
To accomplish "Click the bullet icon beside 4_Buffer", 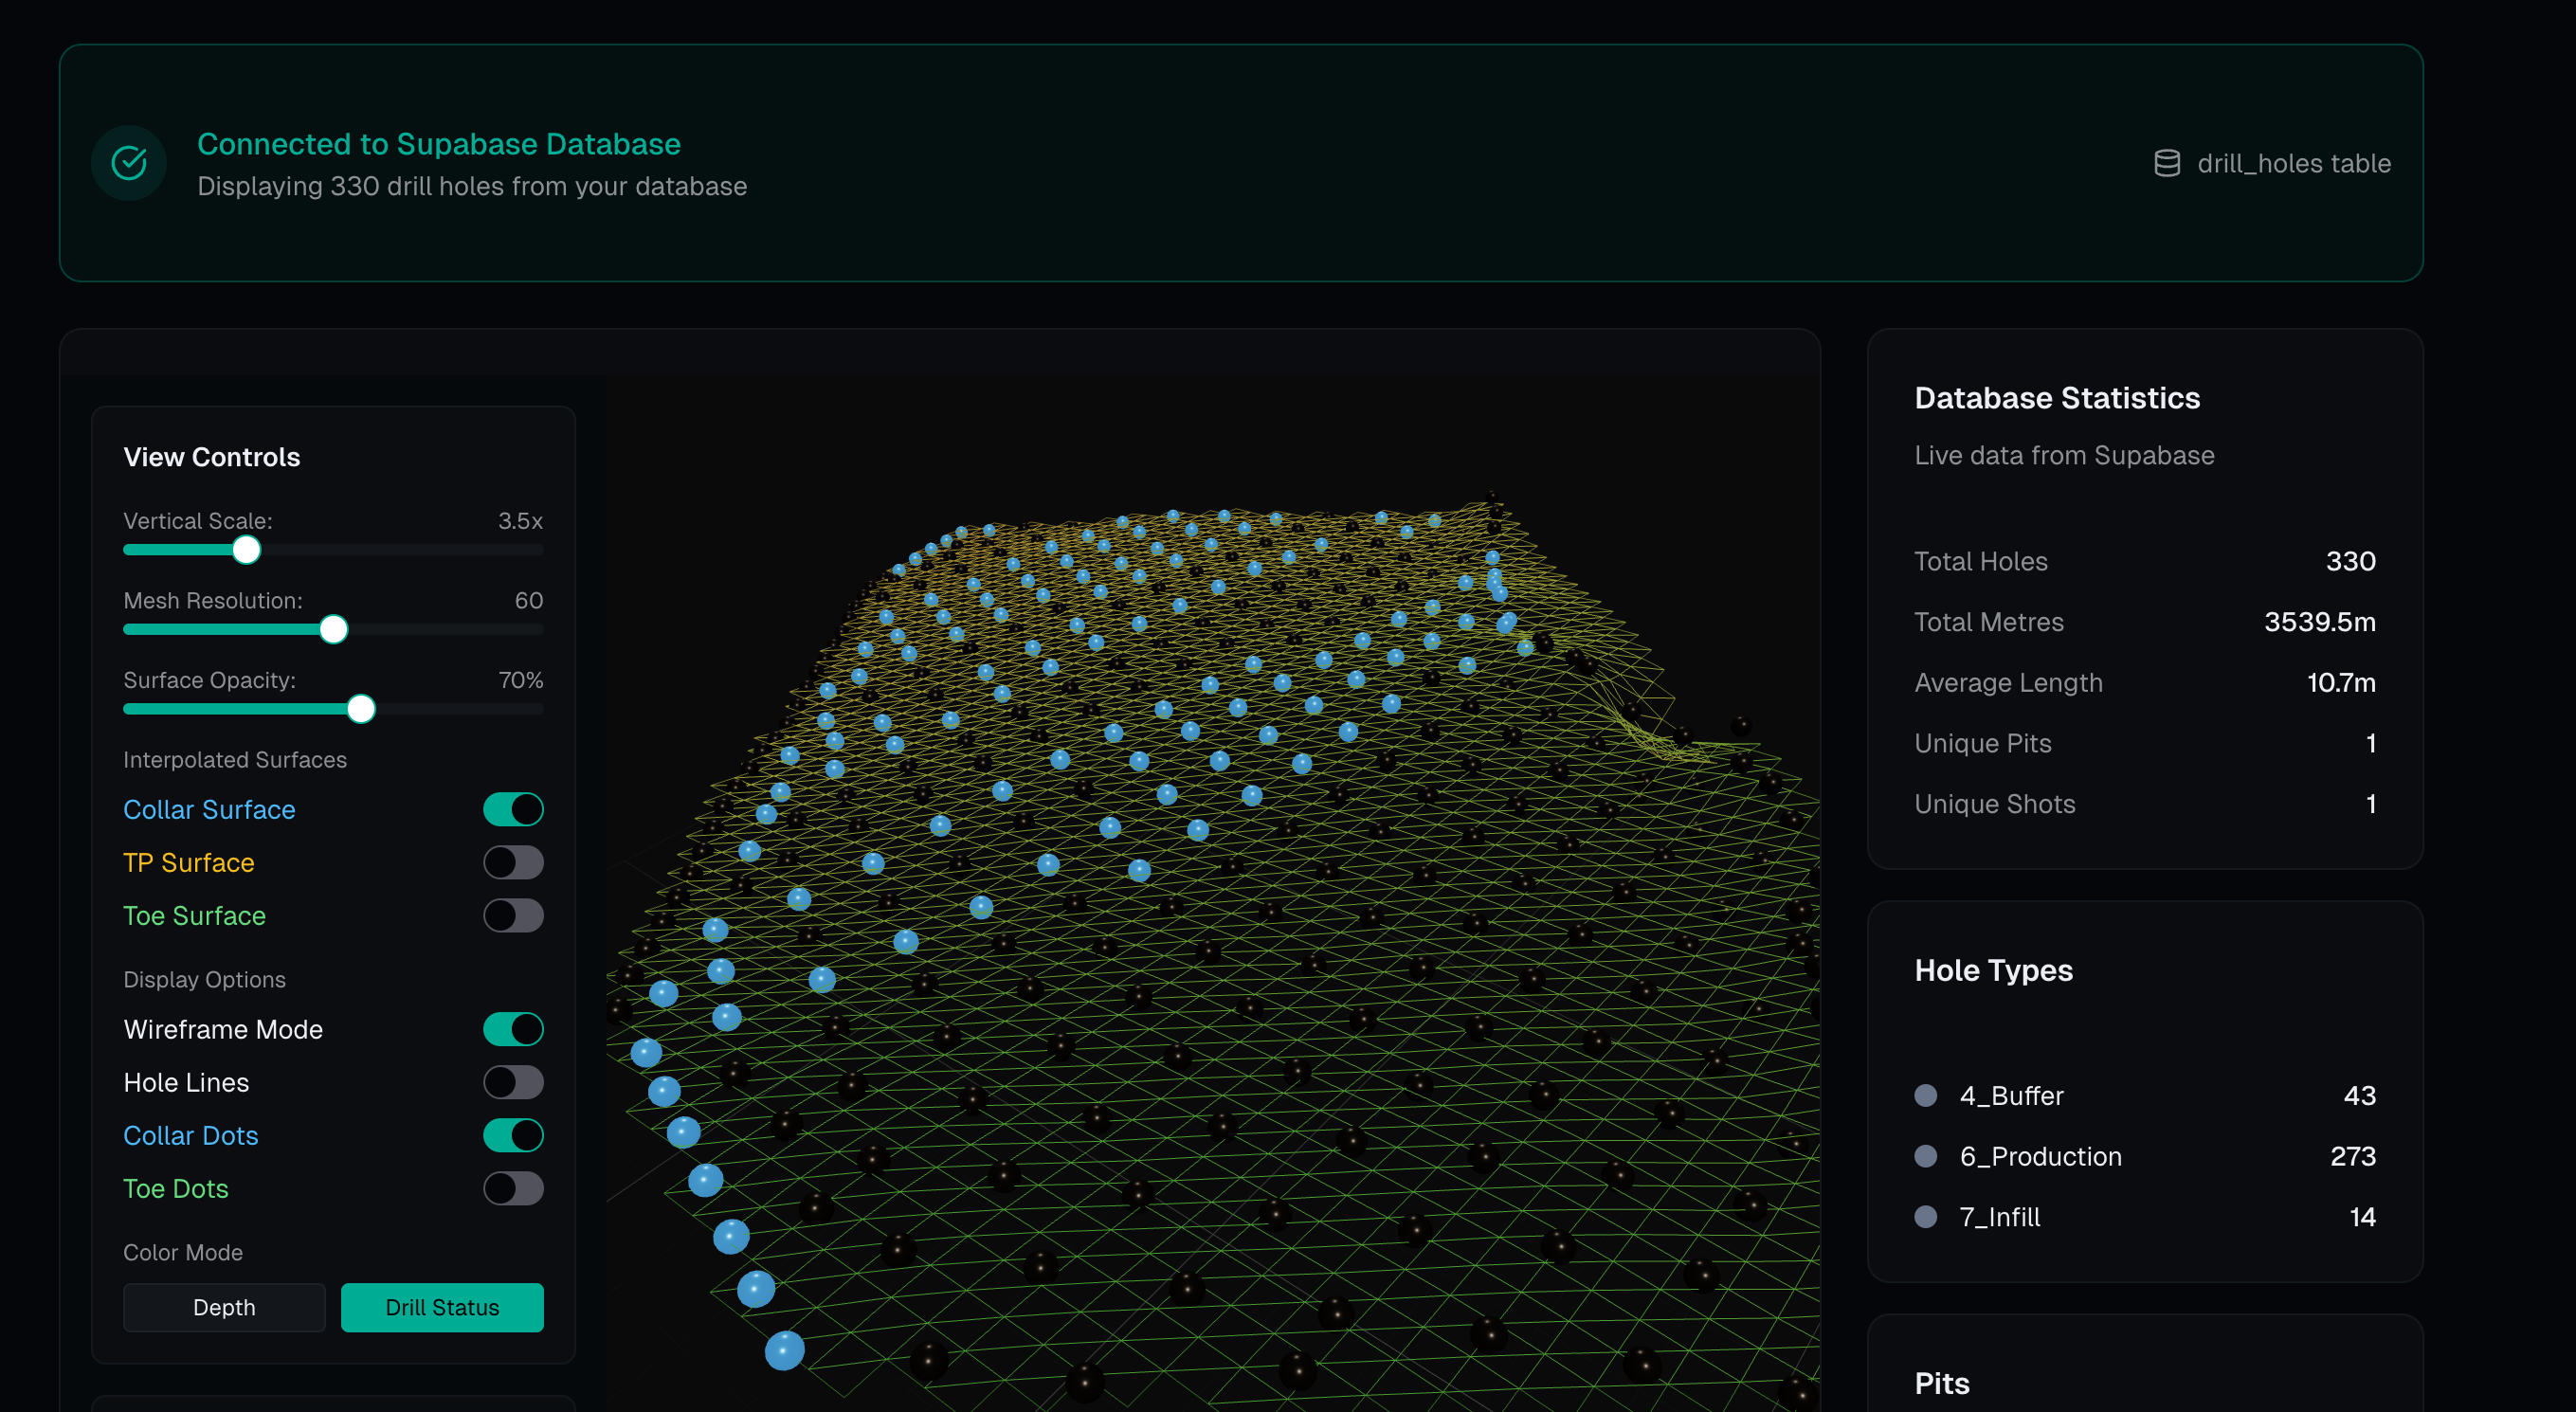I will (1926, 1095).
